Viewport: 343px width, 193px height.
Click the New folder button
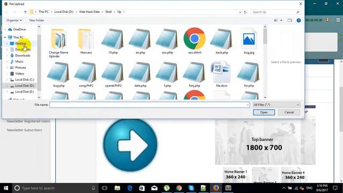(x=37, y=20)
